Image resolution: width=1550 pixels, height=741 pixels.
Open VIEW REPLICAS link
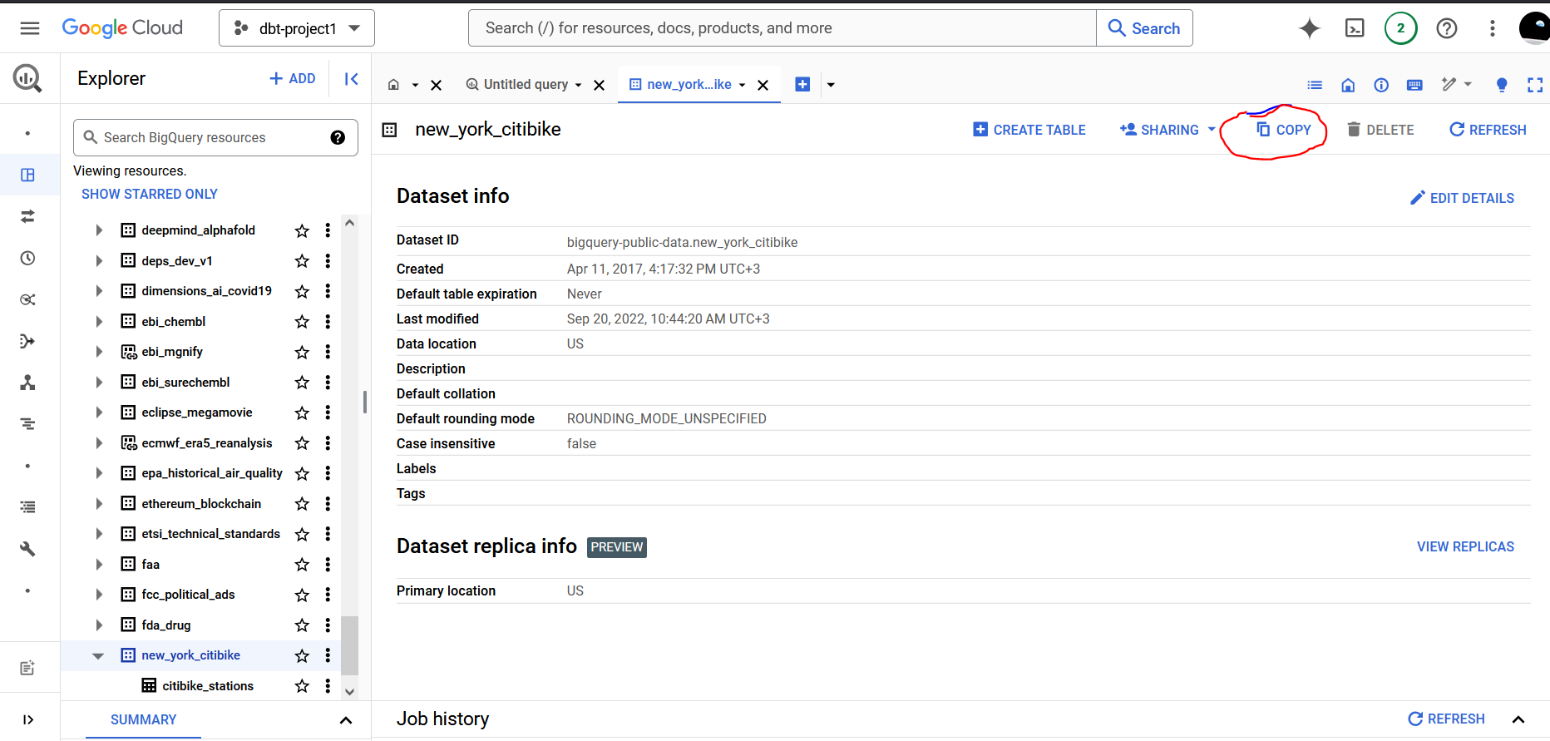[1465, 546]
